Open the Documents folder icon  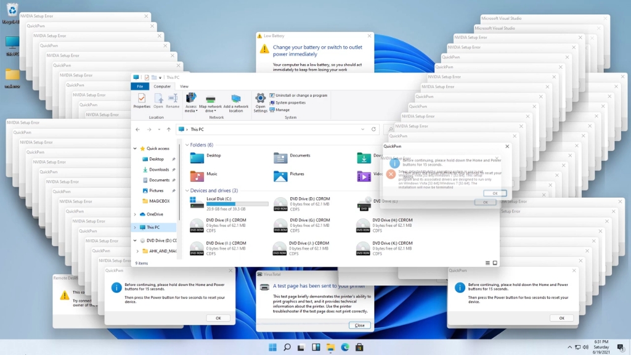click(280, 158)
